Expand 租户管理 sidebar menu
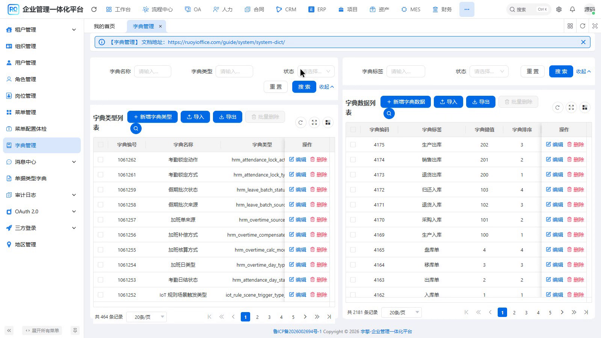This screenshot has height=338, width=601. point(42,30)
